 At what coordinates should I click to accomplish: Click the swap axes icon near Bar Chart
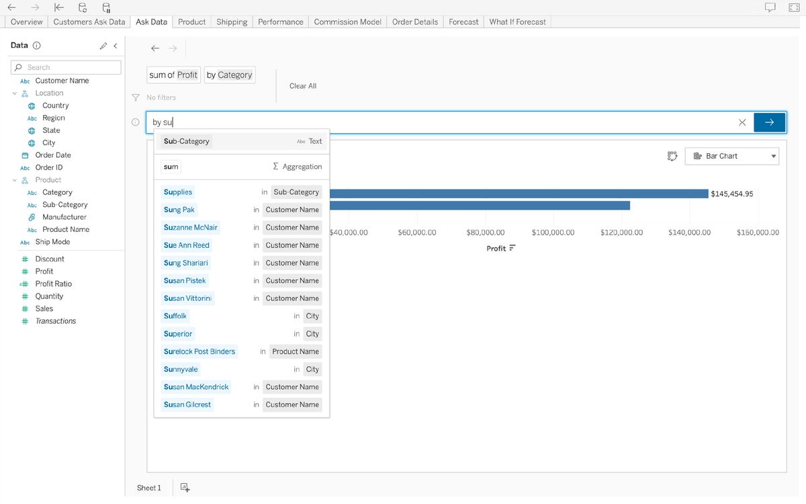(x=672, y=156)
